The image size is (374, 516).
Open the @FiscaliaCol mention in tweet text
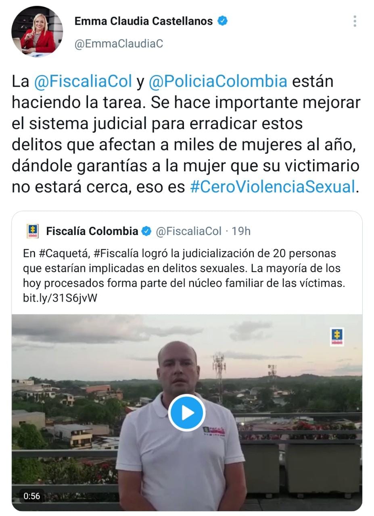tap(84, 81)
